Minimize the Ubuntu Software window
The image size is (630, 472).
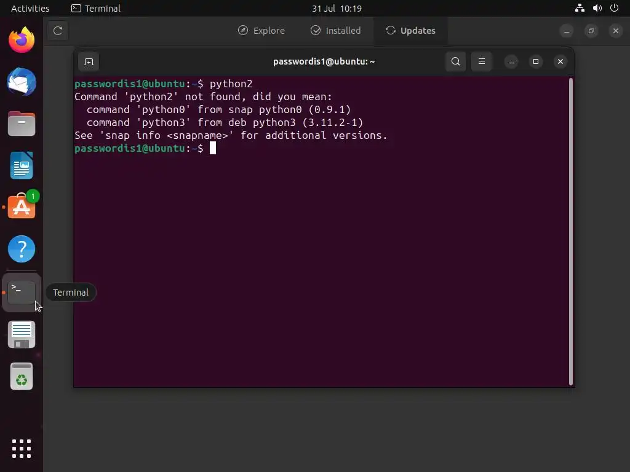567,31
